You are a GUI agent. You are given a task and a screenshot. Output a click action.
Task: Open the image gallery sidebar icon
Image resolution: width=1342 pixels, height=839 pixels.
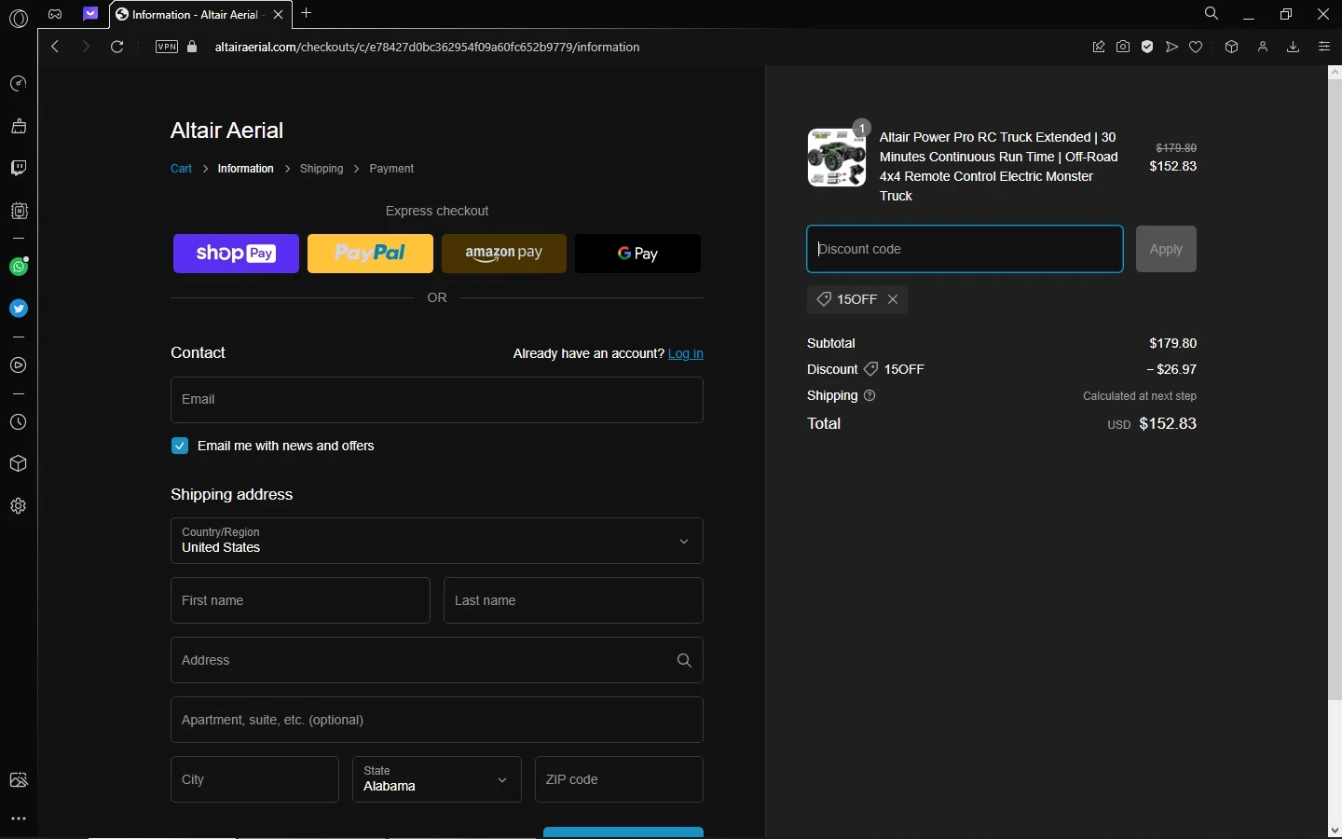[19, 780]
